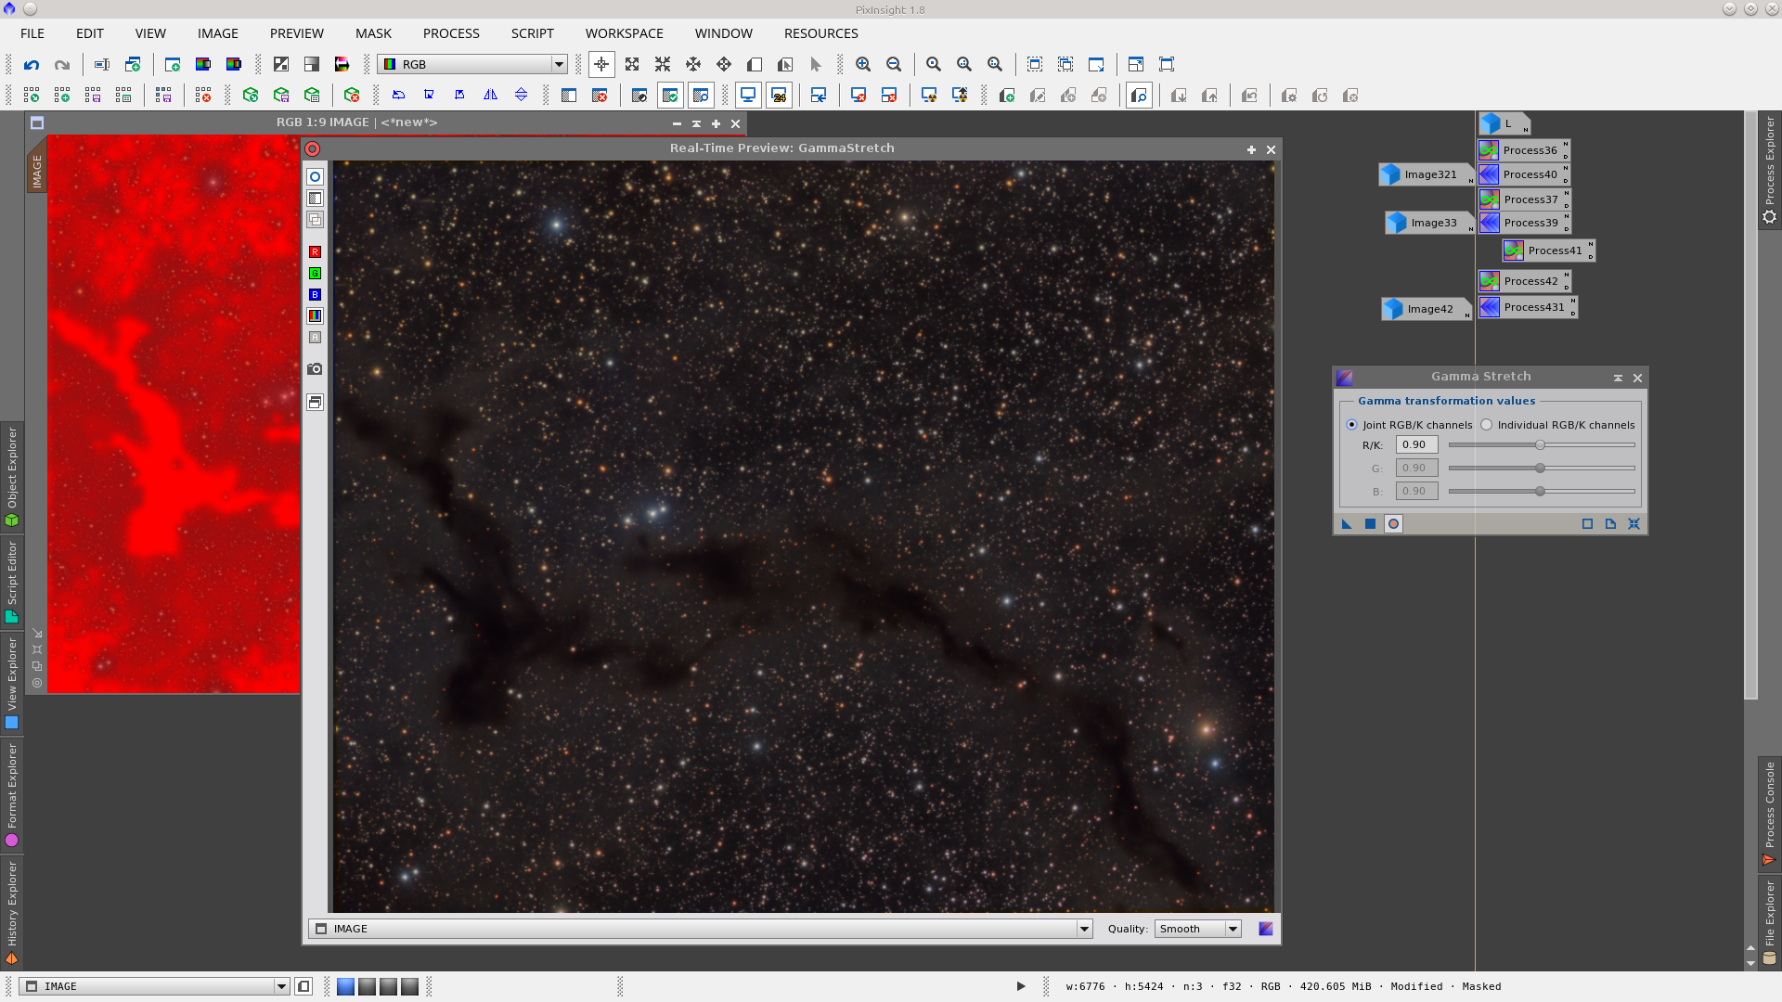Toggle the Real-Time Preview circle button

point(1393,524)
